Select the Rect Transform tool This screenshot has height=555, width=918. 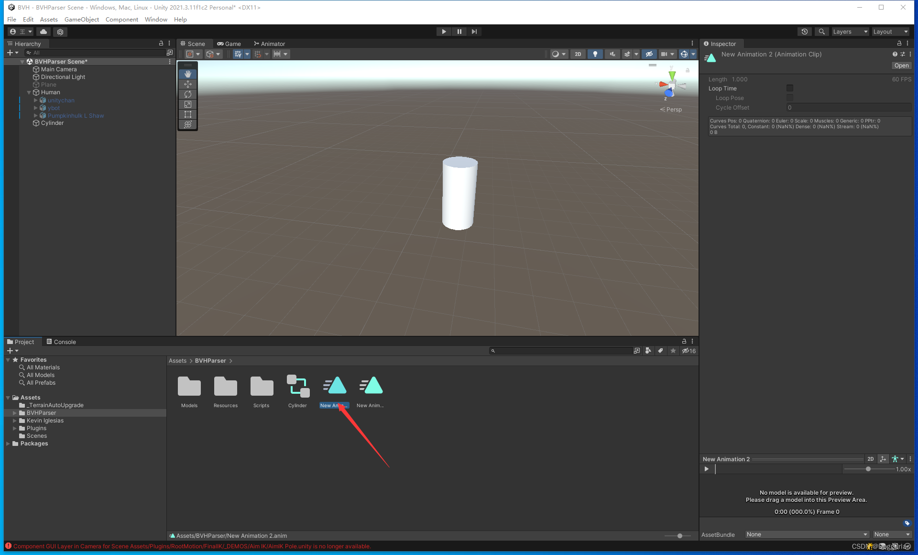pyautogui.click(x=188, y=114)
